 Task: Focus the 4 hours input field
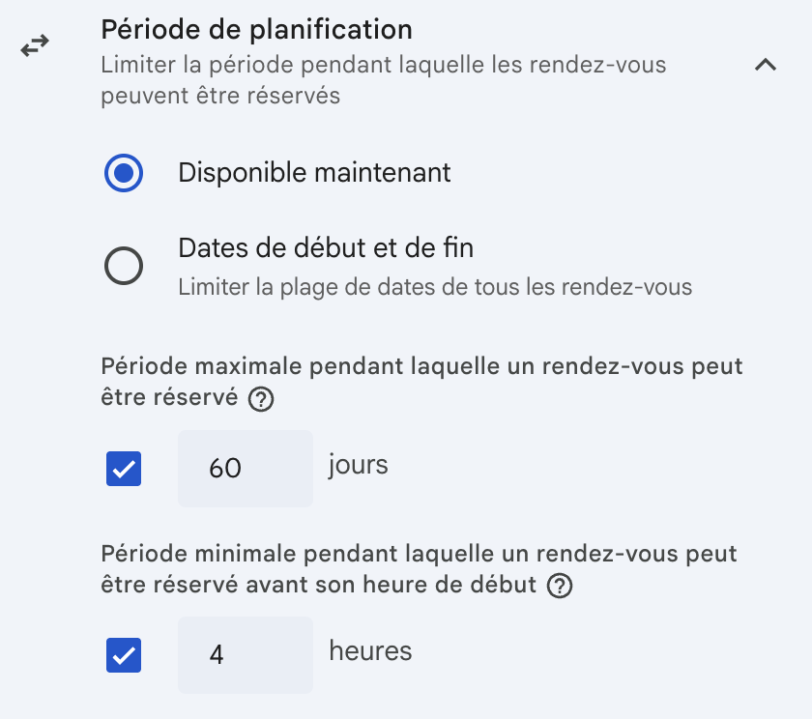[246, 655]
